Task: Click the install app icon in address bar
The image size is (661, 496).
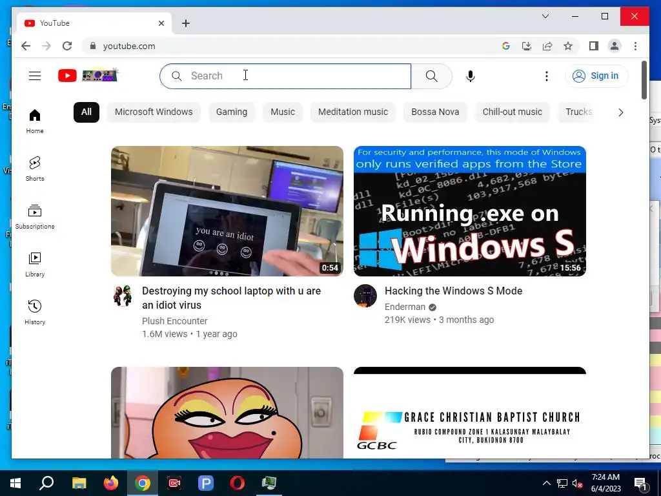Action: point(527,46)
